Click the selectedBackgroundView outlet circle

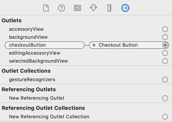165,61
